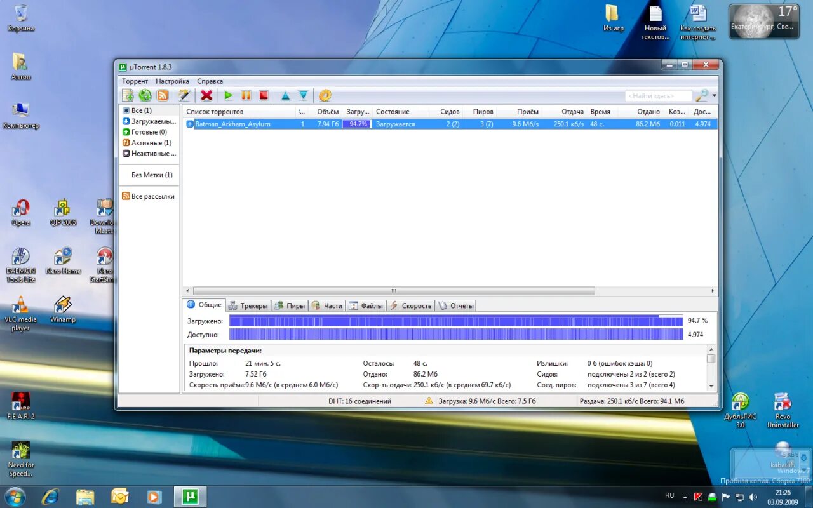Switch to the Общие tab

204,305
